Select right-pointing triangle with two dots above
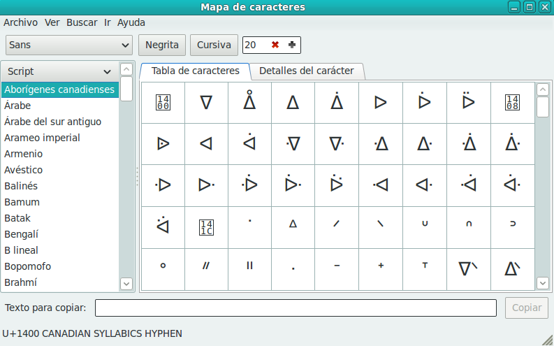Image resolution: width=554 pixels, height=346 pixels. click(469, 103)
